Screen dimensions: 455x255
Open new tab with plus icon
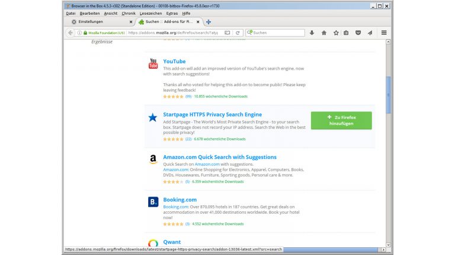[x=209, y=22]
